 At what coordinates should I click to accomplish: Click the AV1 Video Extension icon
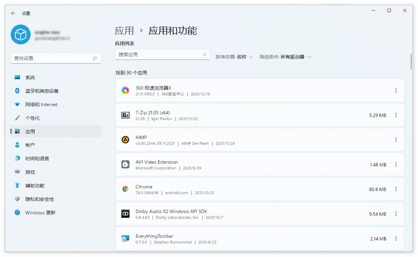tap(125, 165)
